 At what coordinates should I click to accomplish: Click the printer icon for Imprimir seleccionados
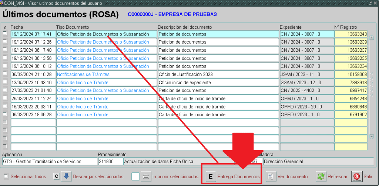pyautogui.click(x=146, y=176)
